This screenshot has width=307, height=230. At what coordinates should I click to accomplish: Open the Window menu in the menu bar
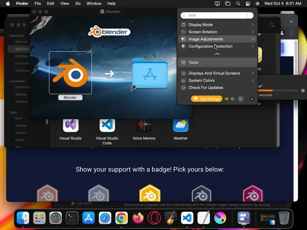tap(94, 4)
